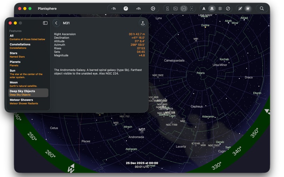Click the Dubhe star label

[205, 25]
